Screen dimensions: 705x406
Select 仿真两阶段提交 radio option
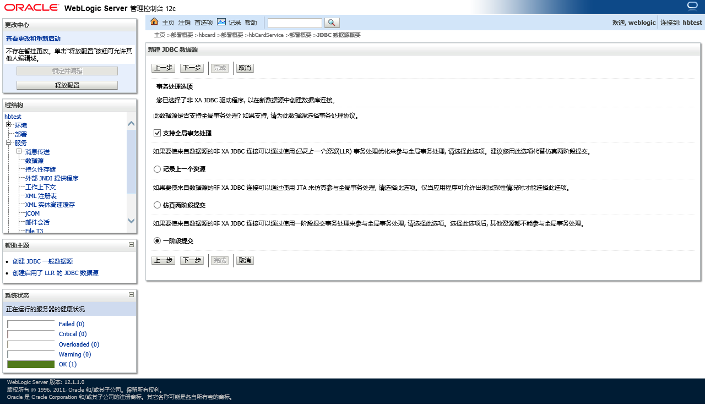(158, 205)
